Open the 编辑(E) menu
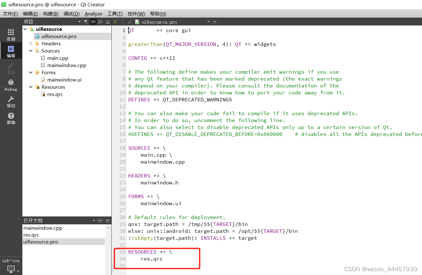The image size is (422, 275). tap(31, 14)
